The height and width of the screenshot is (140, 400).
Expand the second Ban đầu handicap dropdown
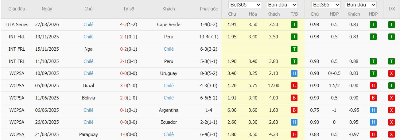360,5
